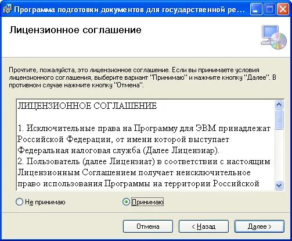Click the line "Российской Федерации, от имени которой выступает"
The width and height of the screenshot is (292, 241).
click(x=124, y=140)
